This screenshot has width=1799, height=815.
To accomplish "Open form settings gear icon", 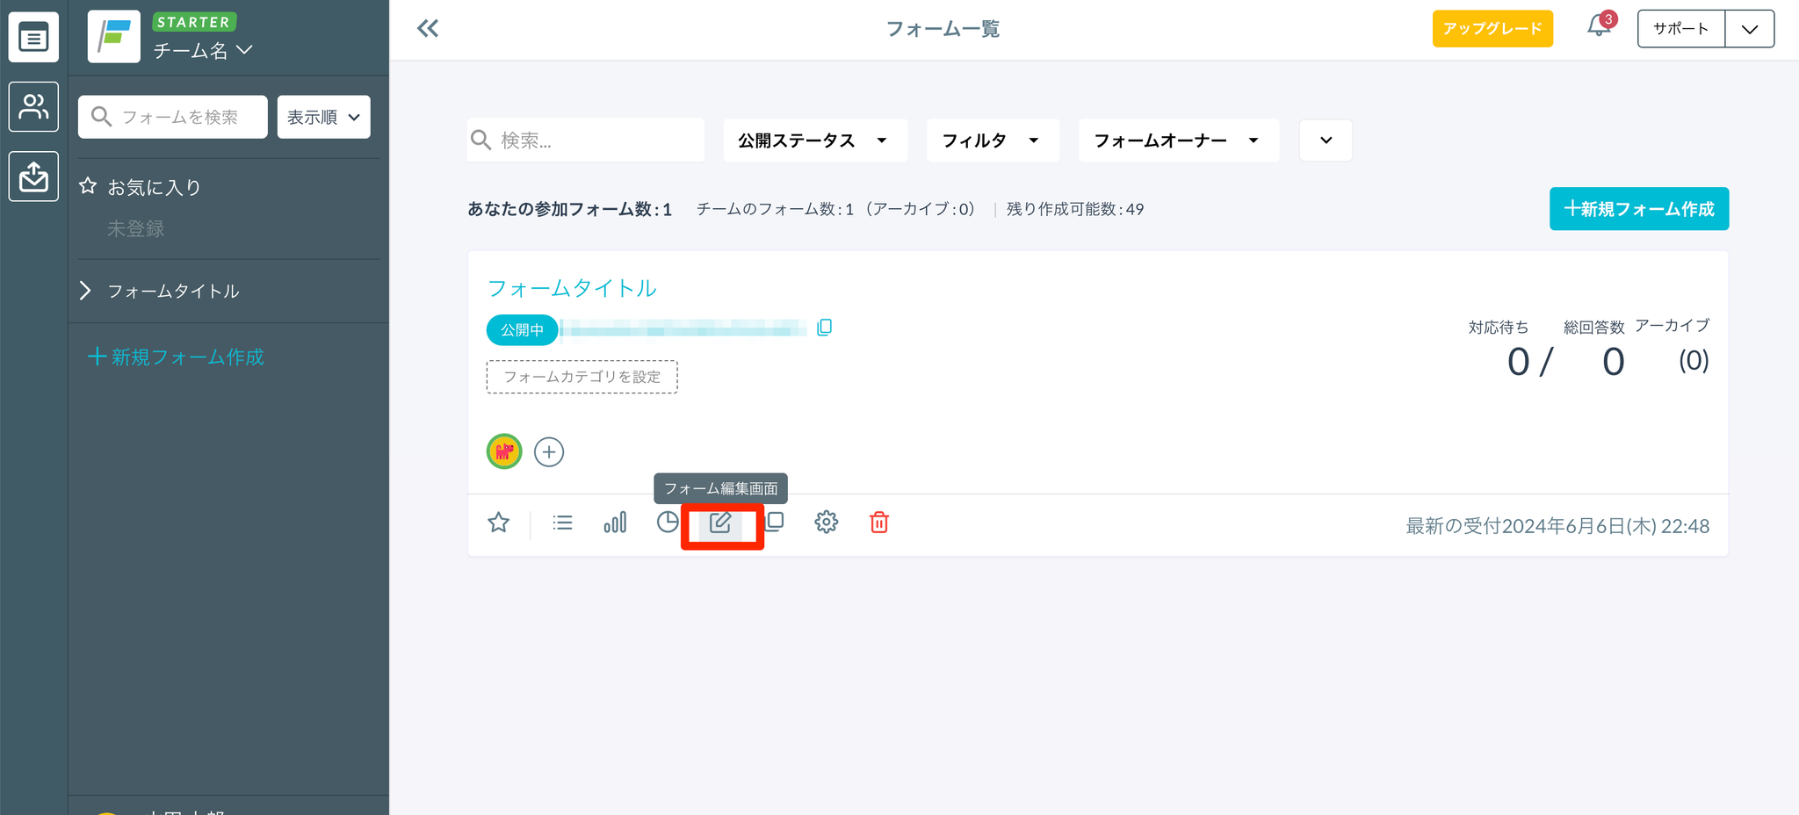I will pos(827,523).
